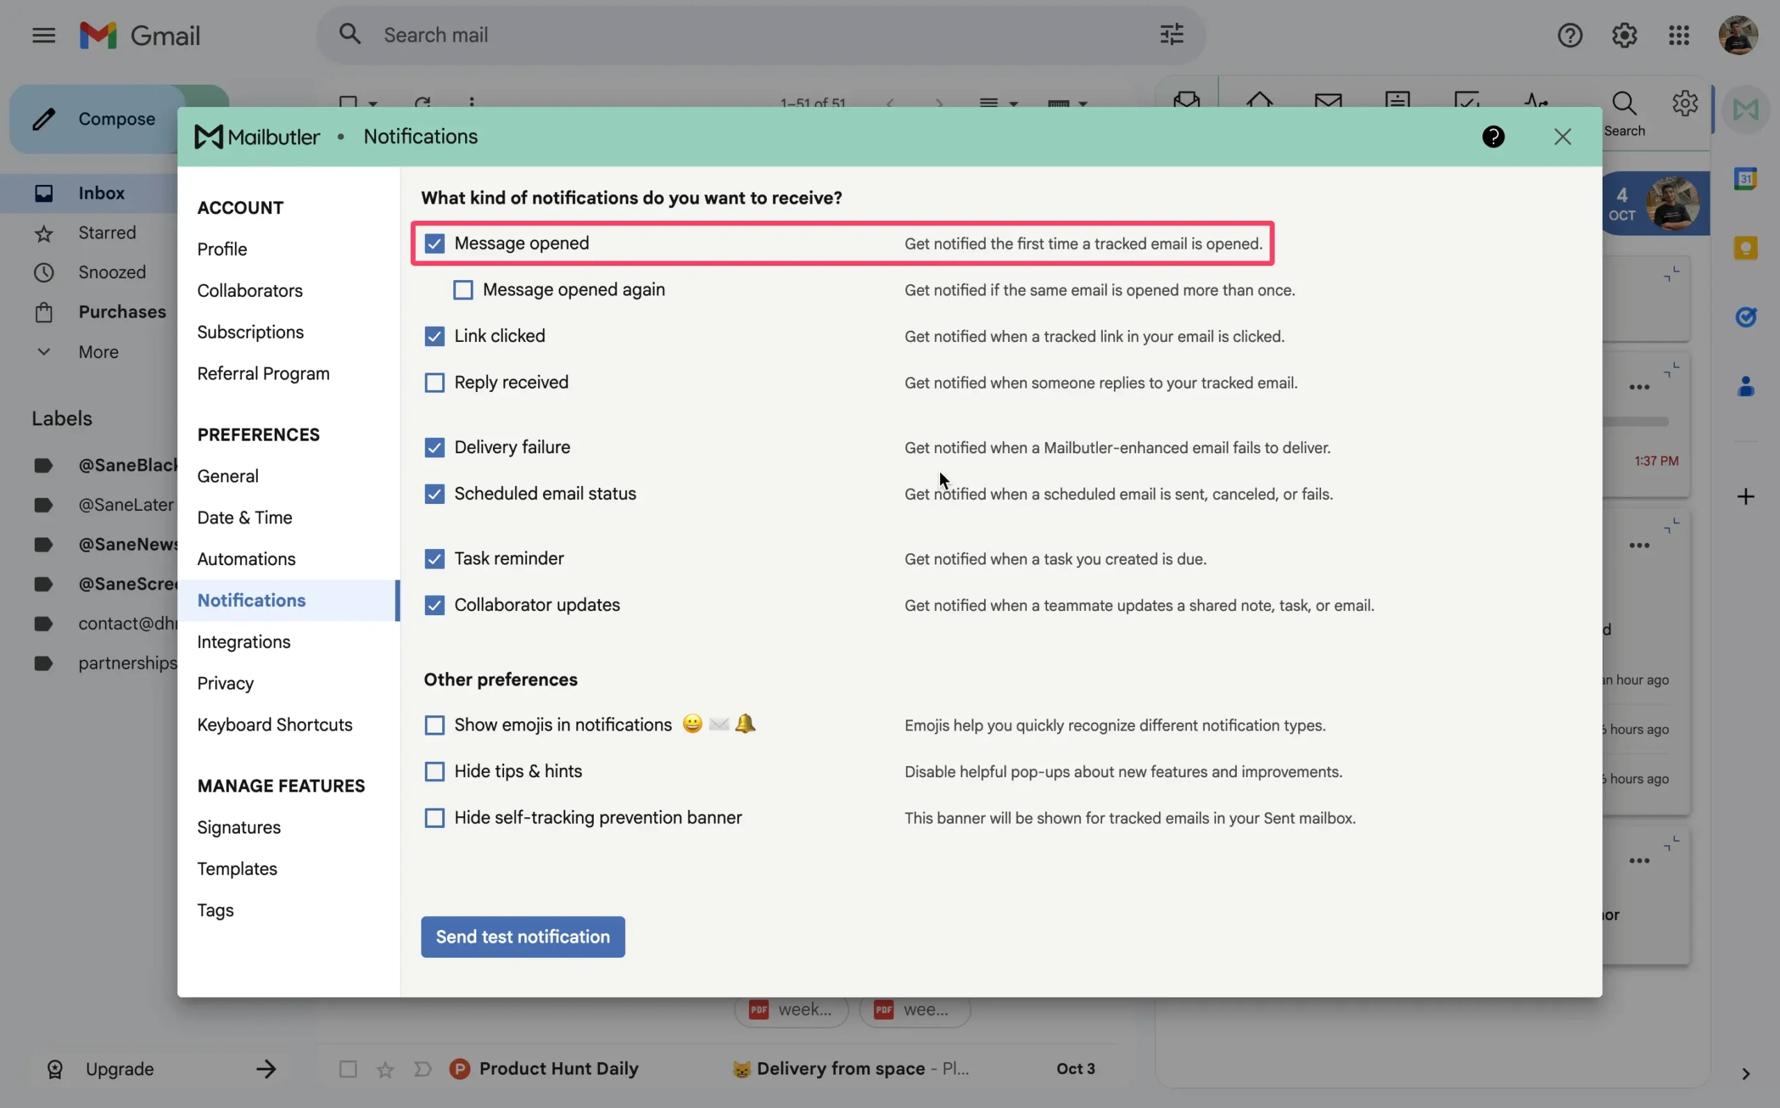Click the Mailbutler help question mark icon
This screenshot has height=1108, width=1780.
[x=1493, y=137]
